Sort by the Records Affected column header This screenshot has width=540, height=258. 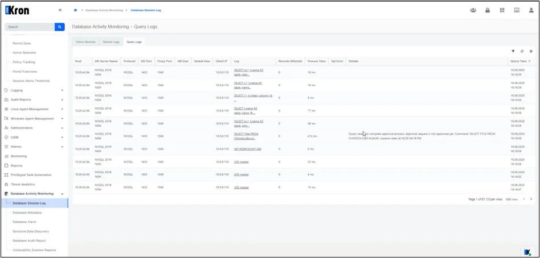coord(290,61)
